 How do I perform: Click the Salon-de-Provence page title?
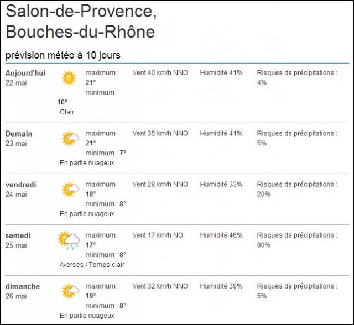[x=81, y=21]
